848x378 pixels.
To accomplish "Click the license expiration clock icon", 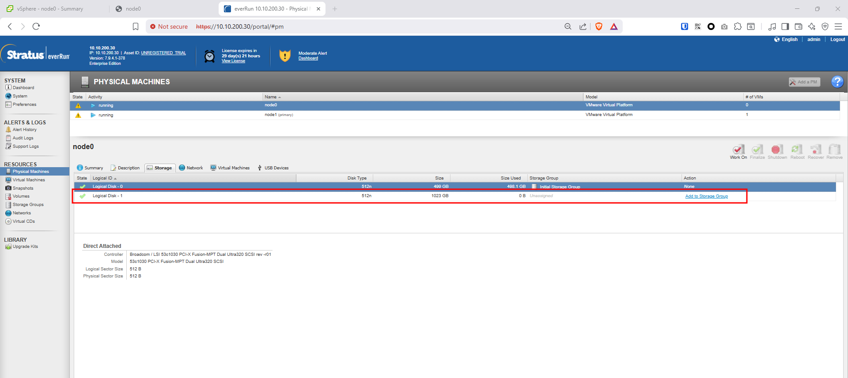I will pos(209,56).
